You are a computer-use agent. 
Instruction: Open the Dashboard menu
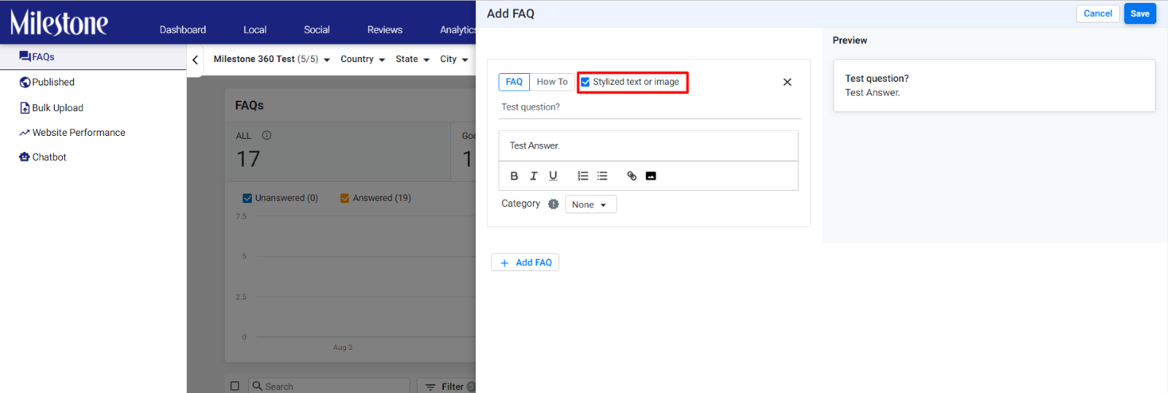[182, 30]
